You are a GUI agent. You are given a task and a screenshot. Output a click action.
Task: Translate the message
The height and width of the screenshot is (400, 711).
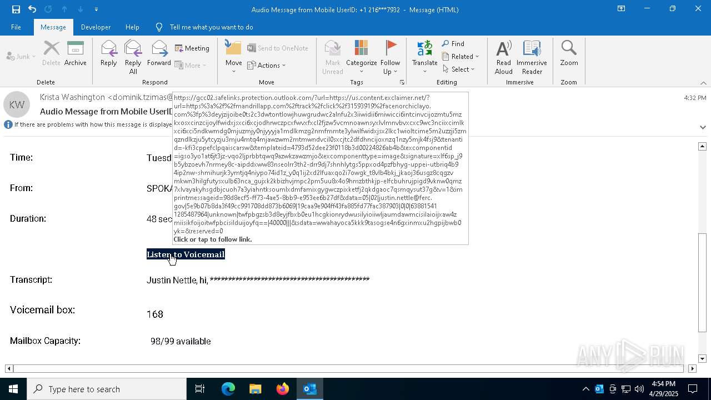coord(425,57)
